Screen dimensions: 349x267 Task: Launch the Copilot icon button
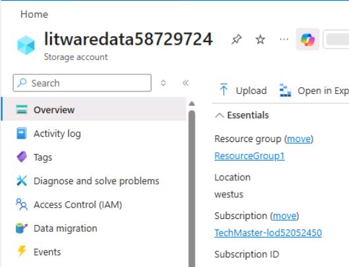(x=308, y=39)
